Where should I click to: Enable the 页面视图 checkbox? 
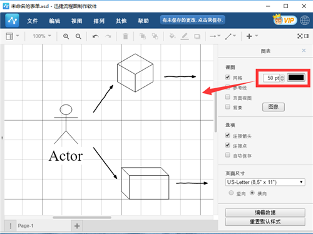(228, 97)
